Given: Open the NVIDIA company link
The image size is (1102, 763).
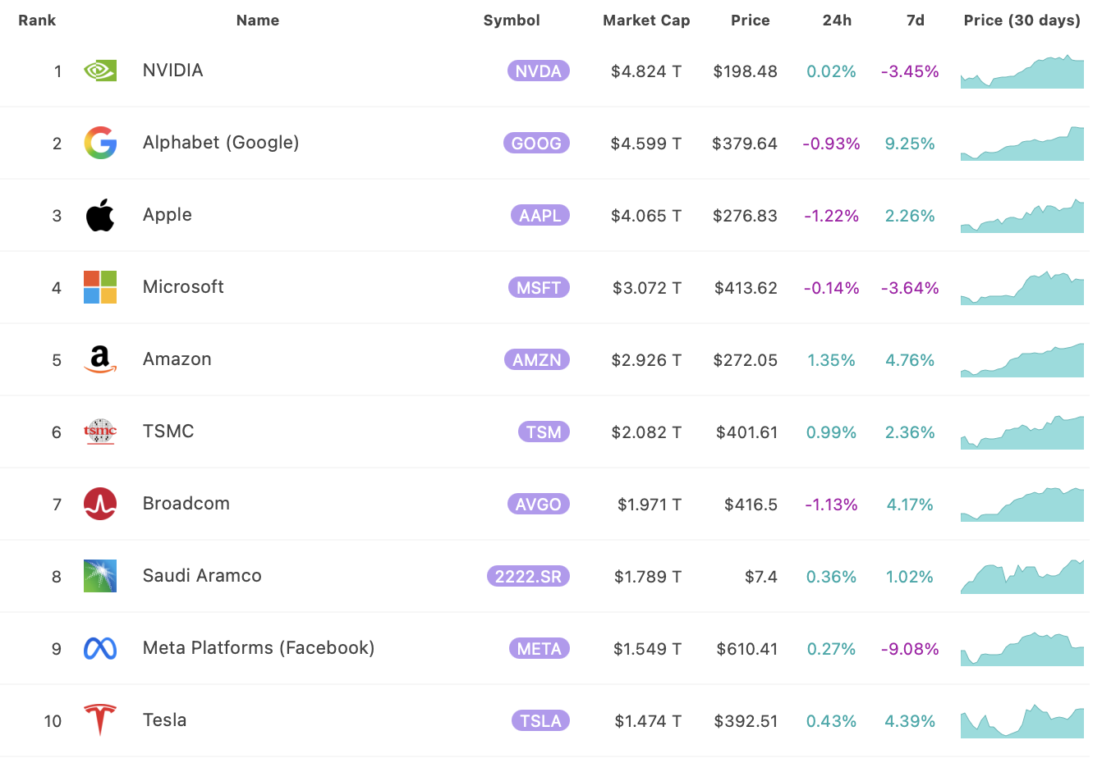Looking at the screenshot, I should coord(173,71).
